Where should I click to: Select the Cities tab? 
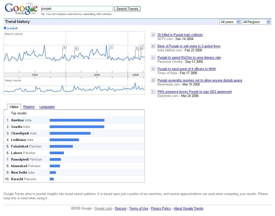pyautogui.click(x=14, y=107)
